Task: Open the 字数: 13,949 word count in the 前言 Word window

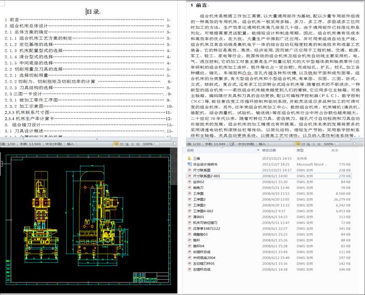Action: pos(215,144)
